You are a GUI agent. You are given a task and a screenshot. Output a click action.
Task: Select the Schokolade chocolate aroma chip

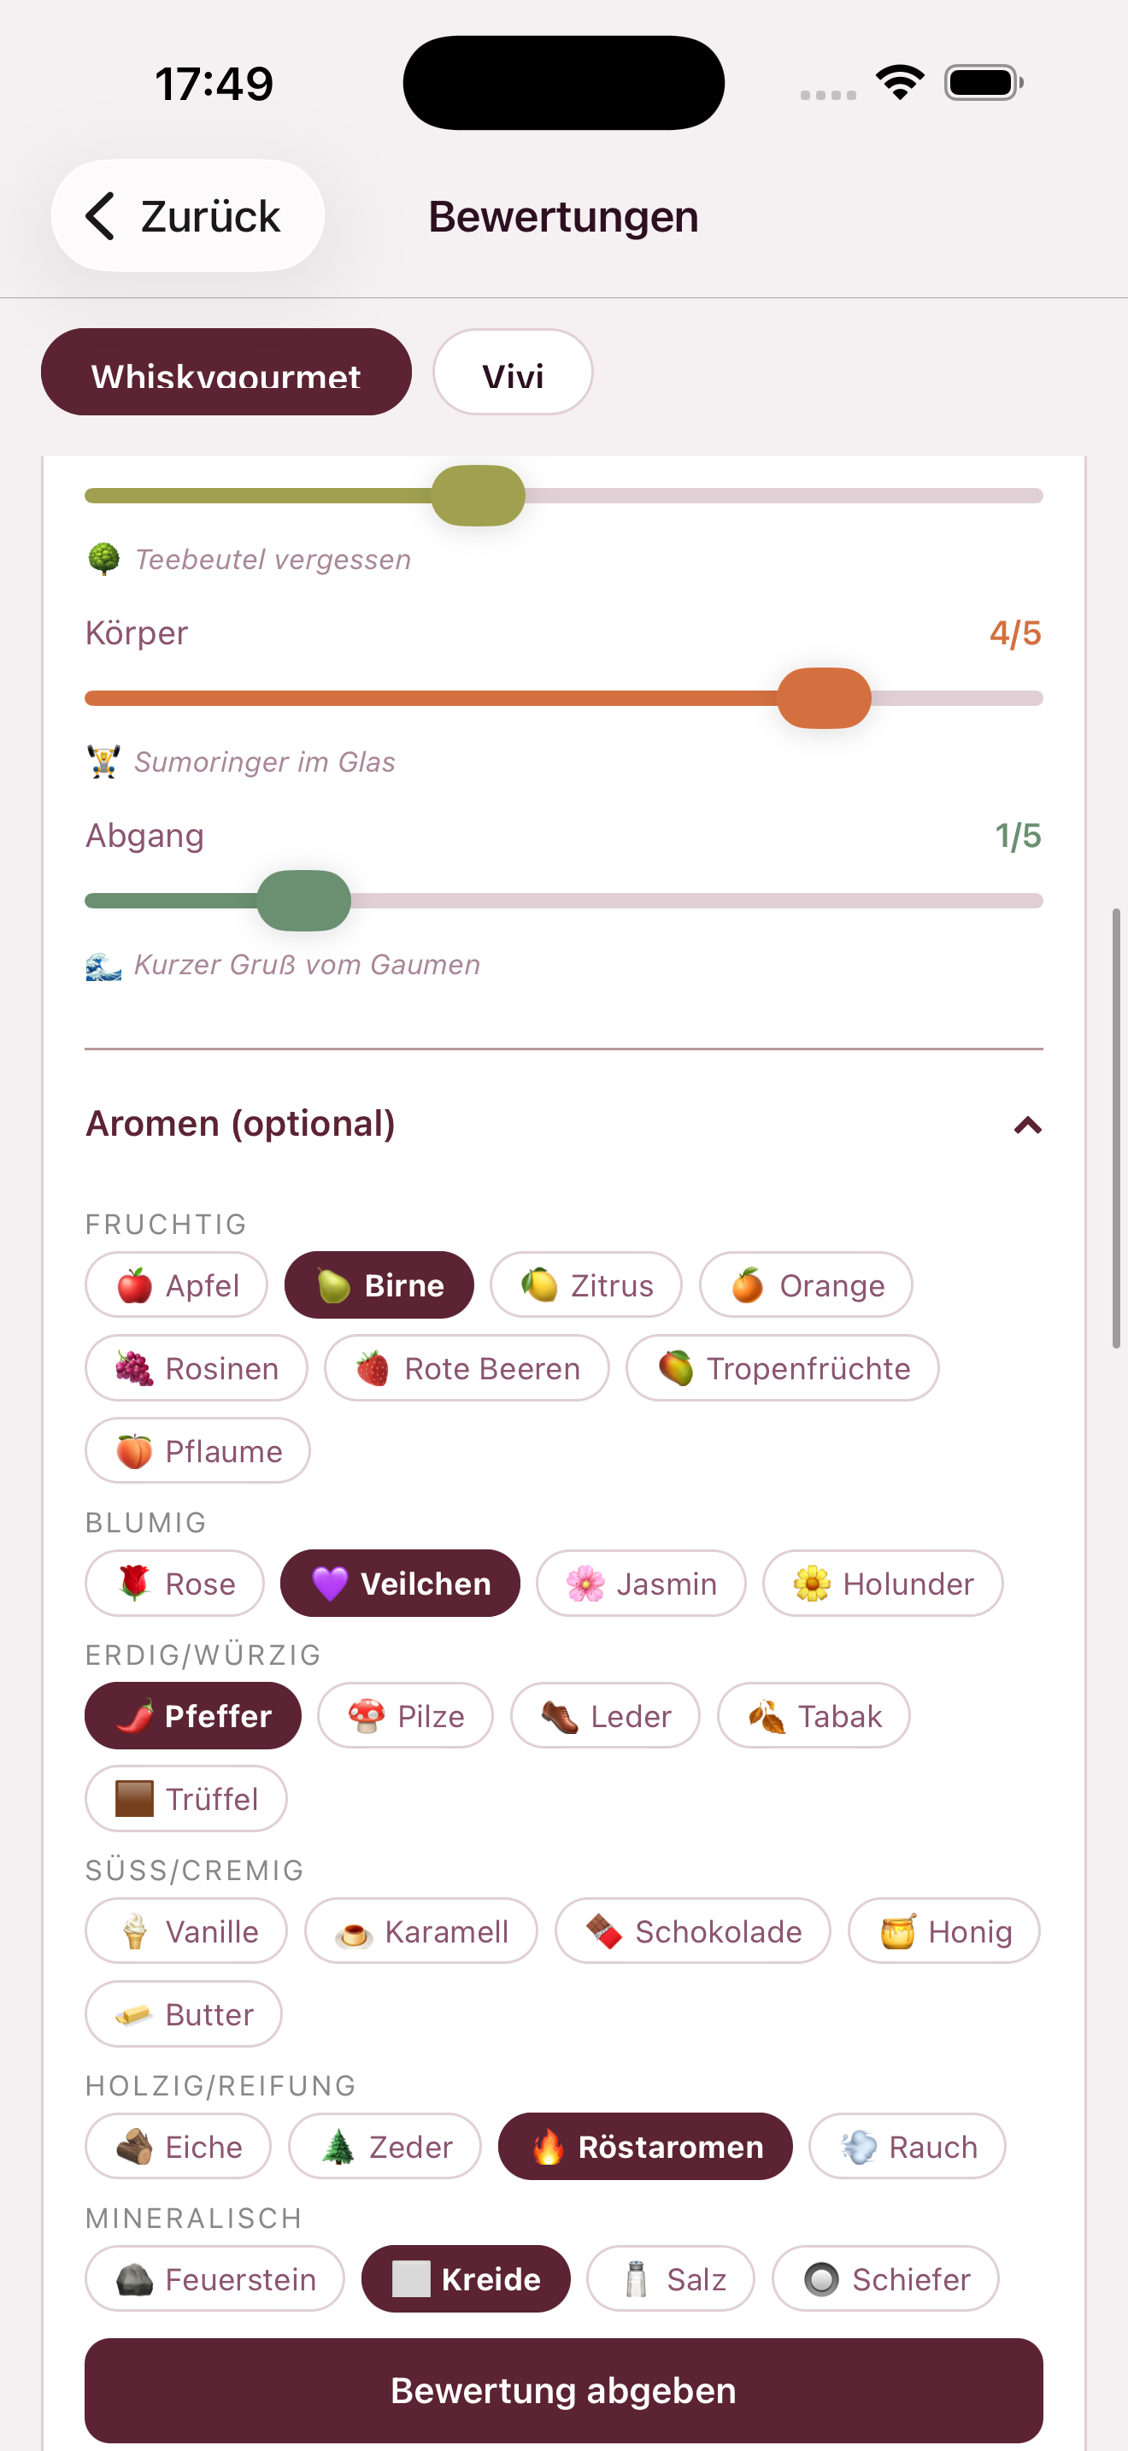[692, 1931]
